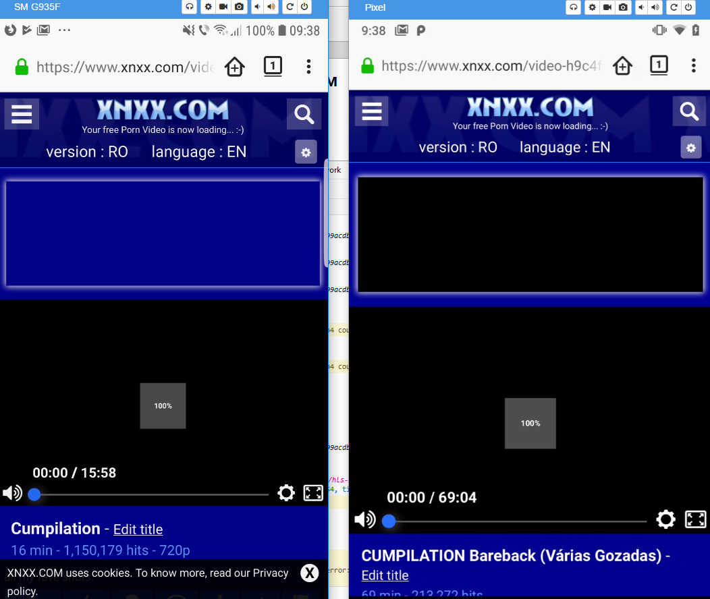Enter fullscreen on the Cumpilation video player

[x=312, y=492]
